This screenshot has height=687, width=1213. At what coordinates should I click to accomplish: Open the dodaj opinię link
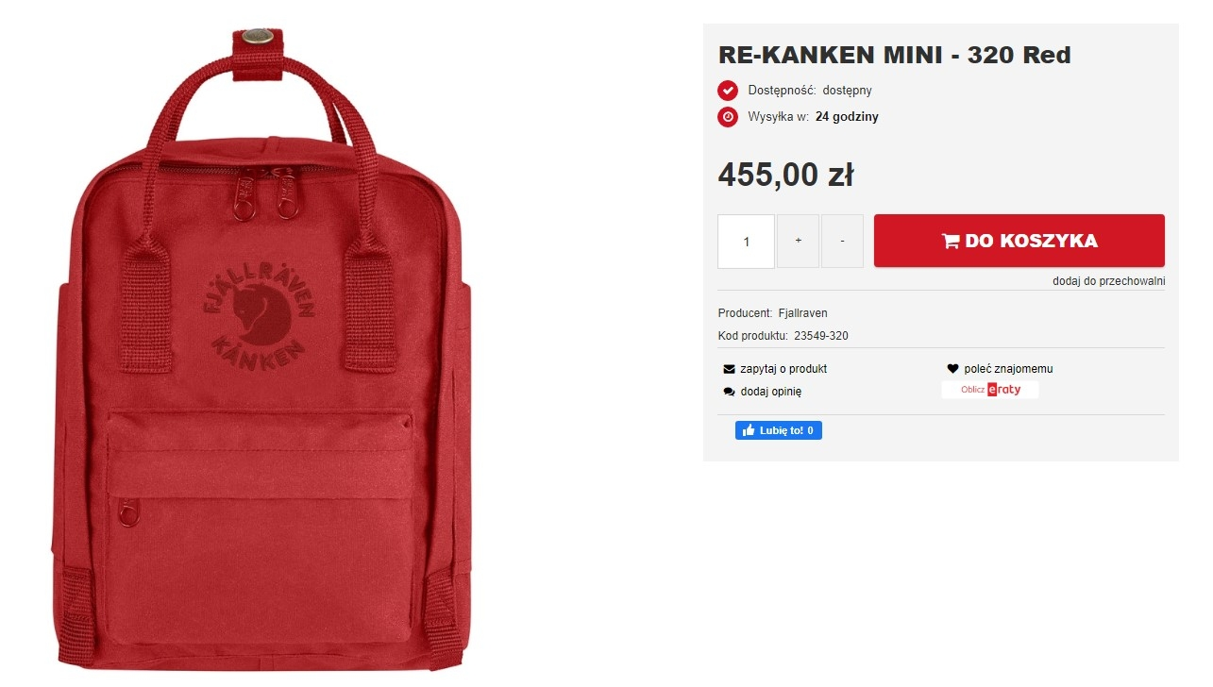[771, 392]
